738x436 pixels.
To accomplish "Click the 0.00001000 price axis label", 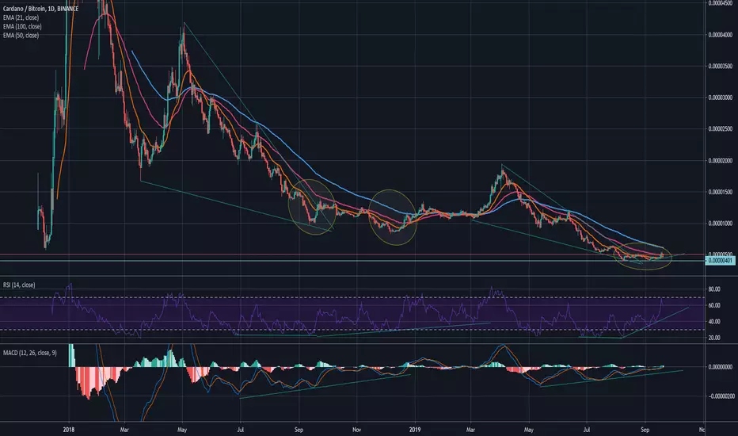I will tap(720, 223).
